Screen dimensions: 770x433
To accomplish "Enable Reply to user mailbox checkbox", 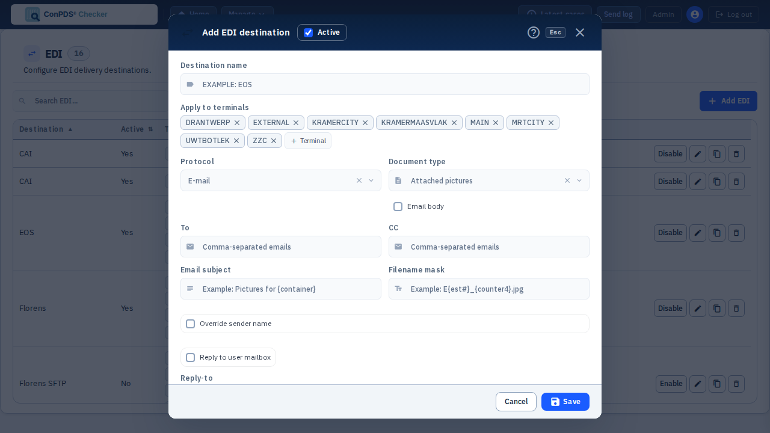I will click(191, 357).
